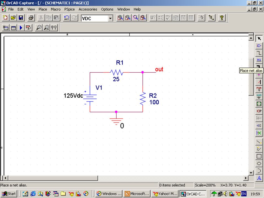Viewport: 264px width, 198px height.
Task: Choose the Place off-page connector tool
Action: (x=259, y=126)
